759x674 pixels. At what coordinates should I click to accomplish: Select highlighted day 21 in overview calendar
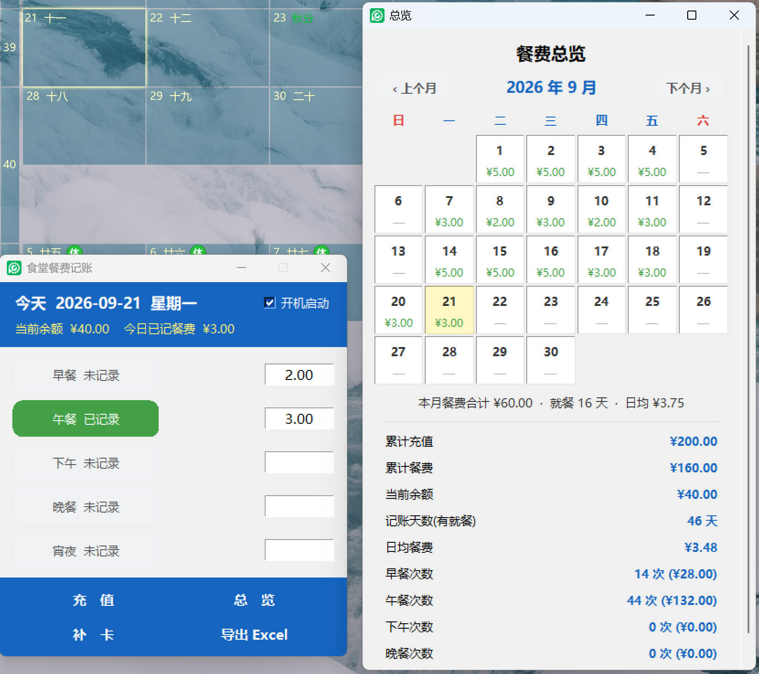(449, 310)
